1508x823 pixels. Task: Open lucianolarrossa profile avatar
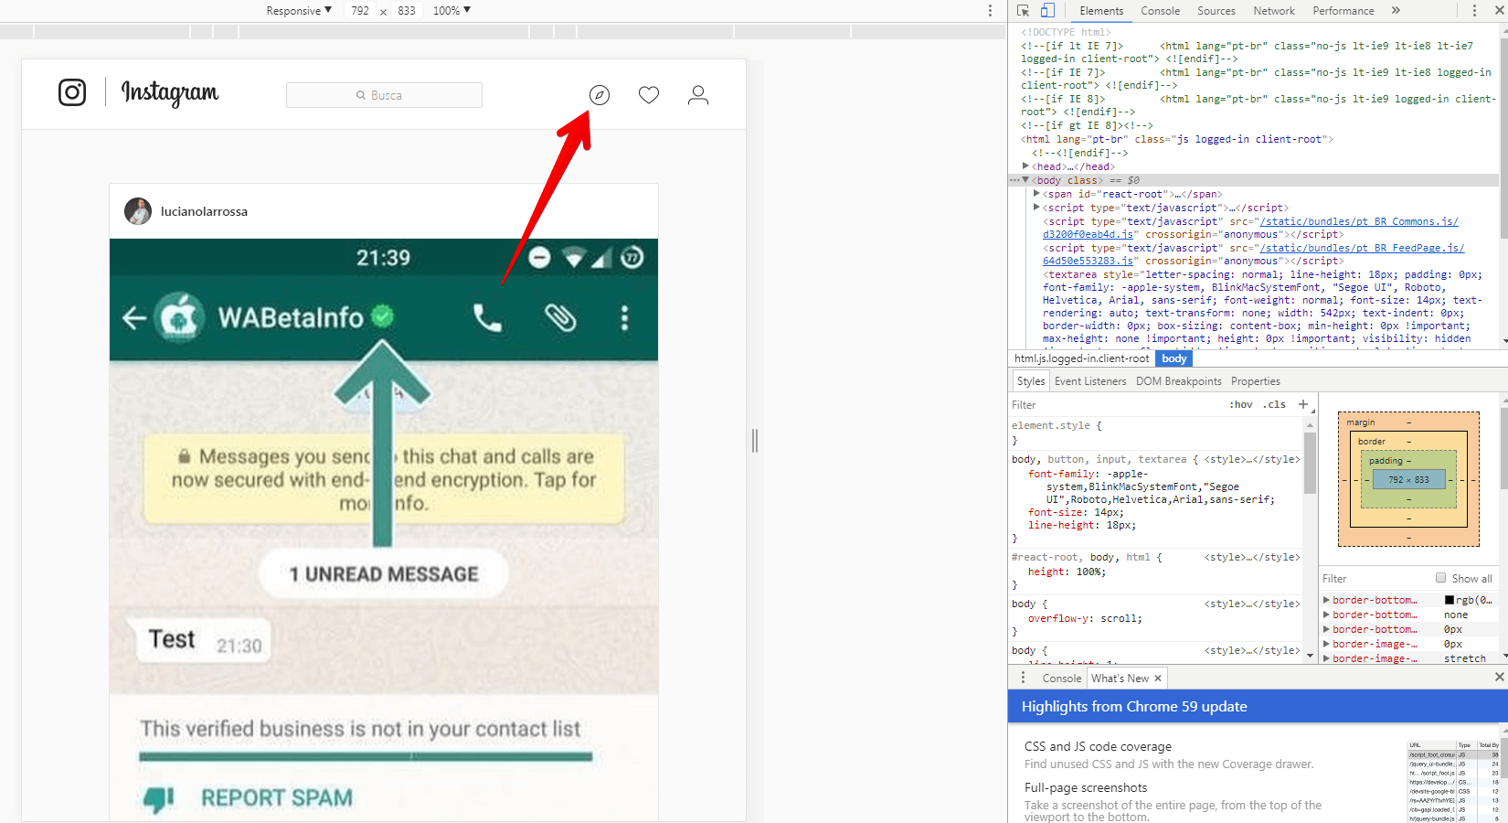click(138, 211)
